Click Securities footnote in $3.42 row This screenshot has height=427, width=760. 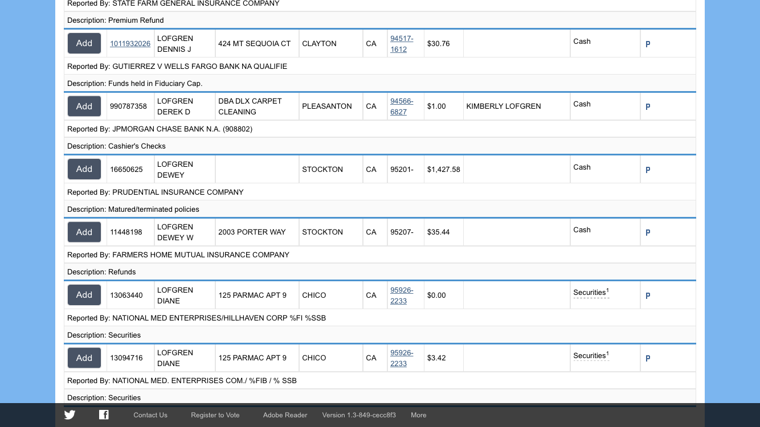coord(591,356)
